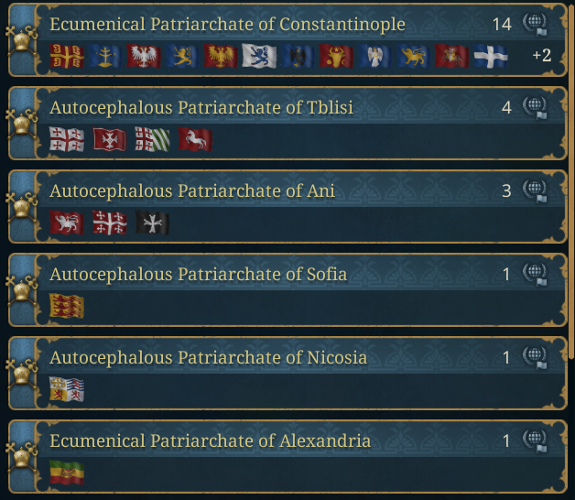Viewport: 575px width, 500px height.
Task: Click the black cross flag under Ani
Action: [153, 223]
